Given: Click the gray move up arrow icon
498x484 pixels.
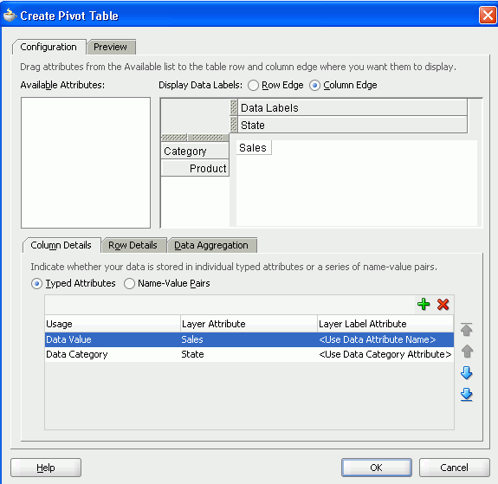Looking at the screenshot, I should (x=467, y=352).
